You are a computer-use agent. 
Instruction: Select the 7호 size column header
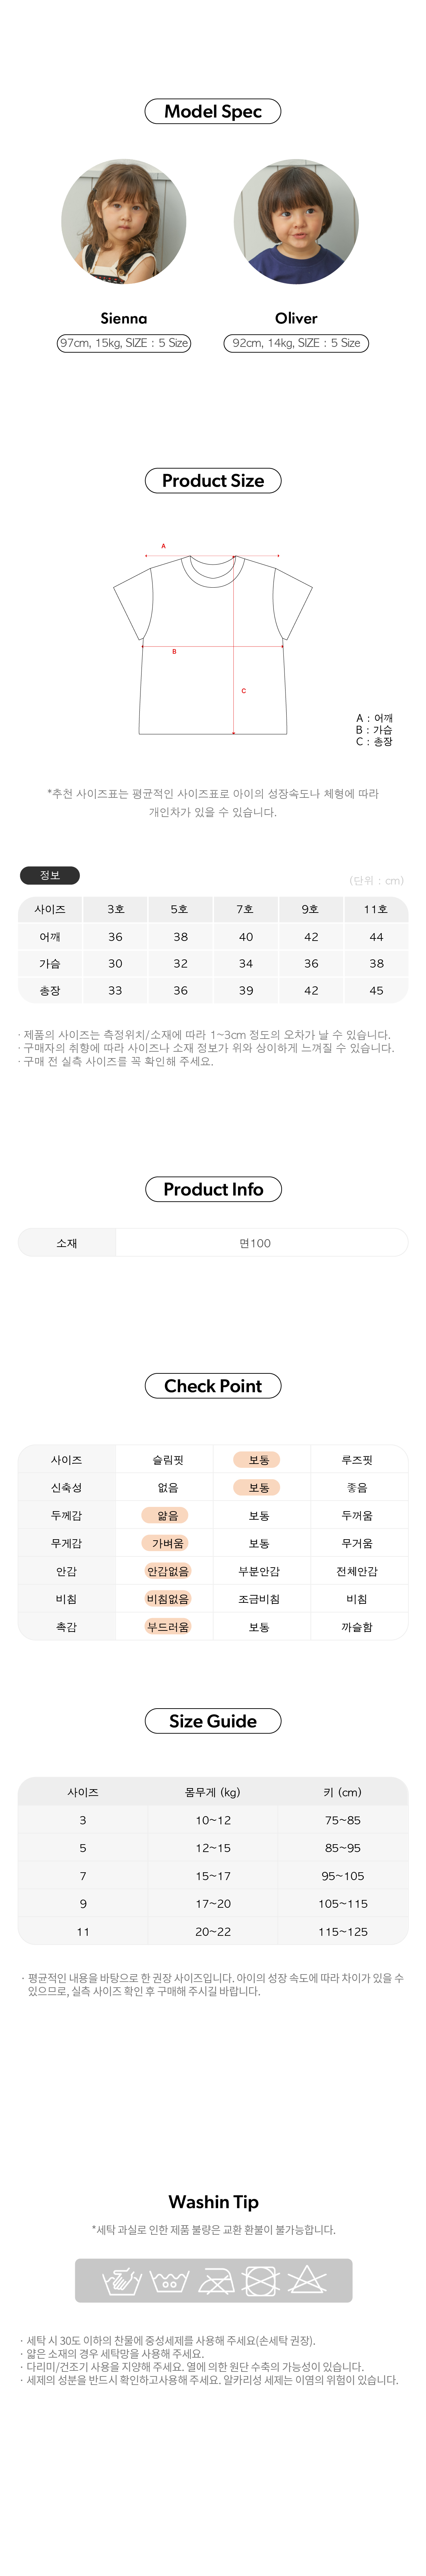[x=245, y=909]
